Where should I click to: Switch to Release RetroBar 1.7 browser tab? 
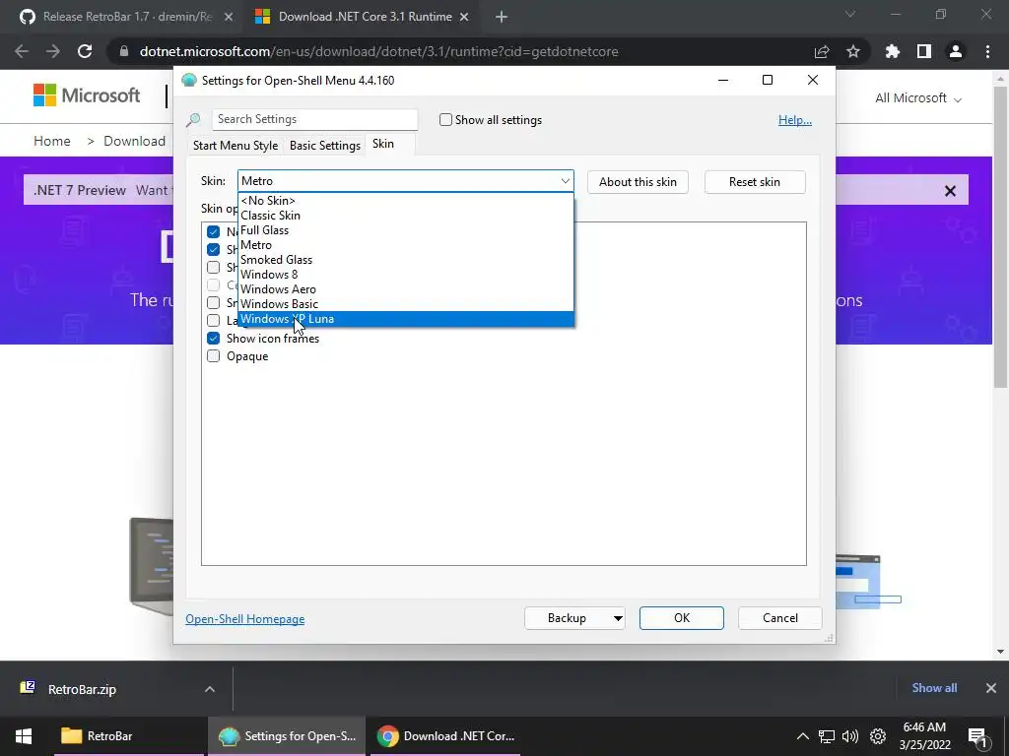click(127, 17)
